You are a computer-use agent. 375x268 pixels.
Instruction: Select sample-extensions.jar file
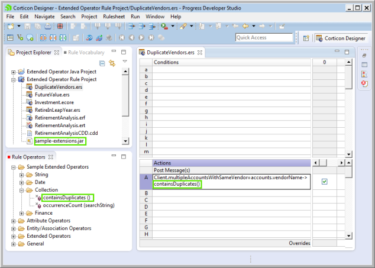point(59,141)
